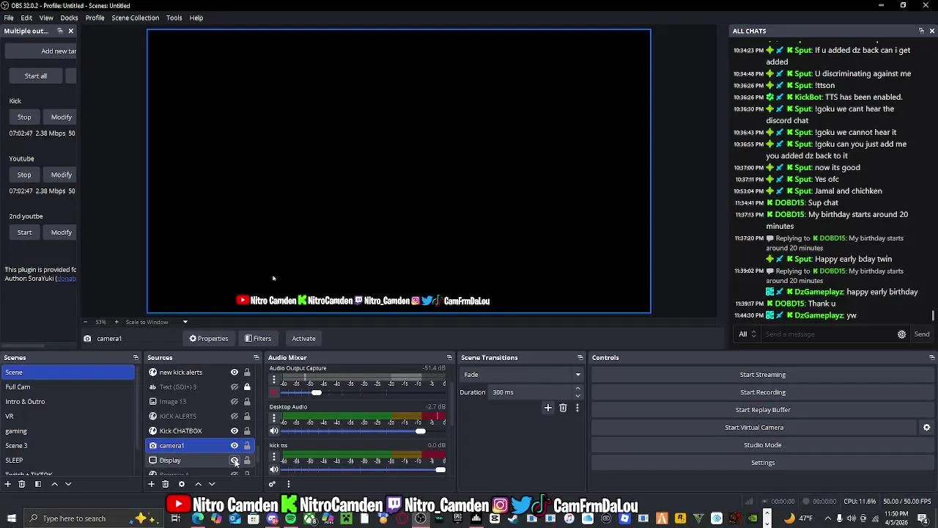The image size is (938, 528).
Task: Open the Scene Collection menu
Action: coord(135,18)
